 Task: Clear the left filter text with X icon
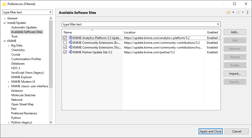click(x=50, y=12)
